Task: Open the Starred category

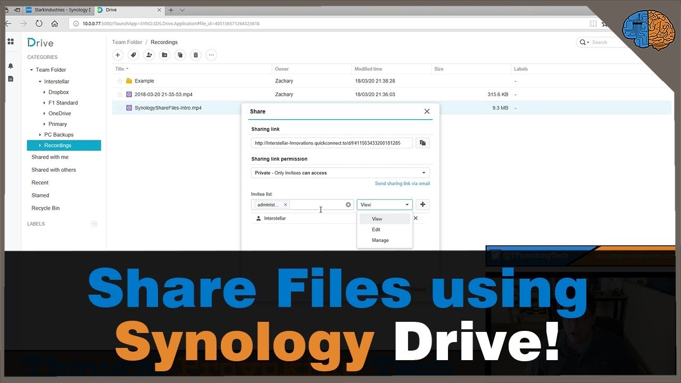Action: (40, 195)
